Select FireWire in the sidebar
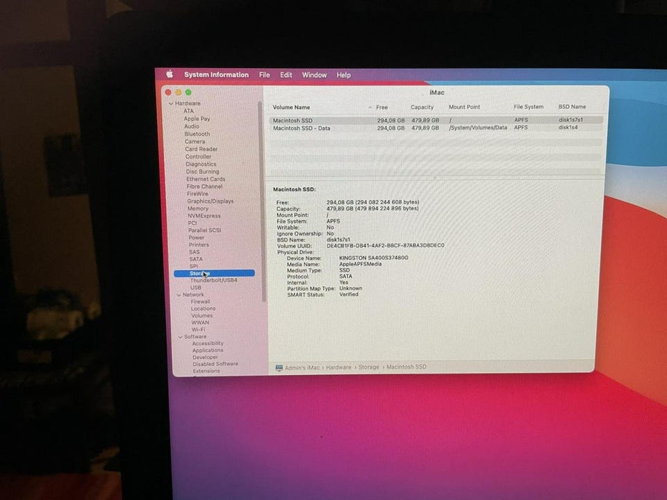Image resolution: width=667 pixels, height=500 pixels. [198, 194]
